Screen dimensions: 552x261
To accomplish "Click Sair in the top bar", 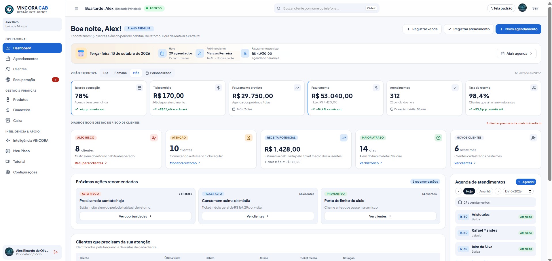I will click(535, 8).
